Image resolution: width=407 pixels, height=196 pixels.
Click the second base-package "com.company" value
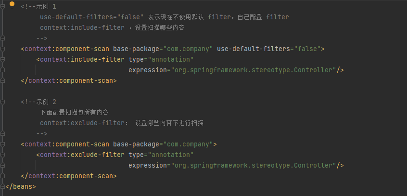188,144
